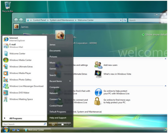The width and height of the screenshot is (168, 133).
Task: Open Windows Meeting Space
Action: 25,99
